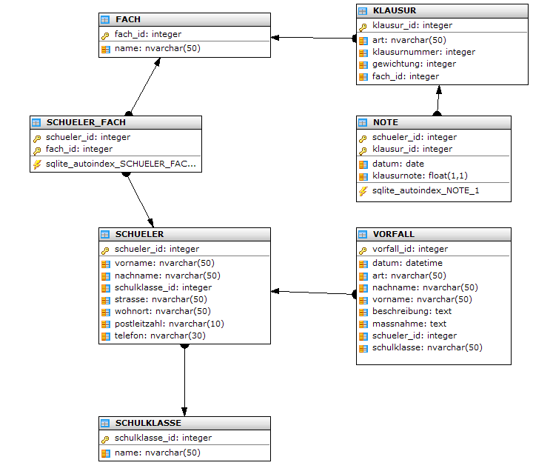The width and height of the screenshot is (533, 474).
Task: Click the key icon beside schulklasse_id in SCHULKLASSE
Action: (105, 438)
